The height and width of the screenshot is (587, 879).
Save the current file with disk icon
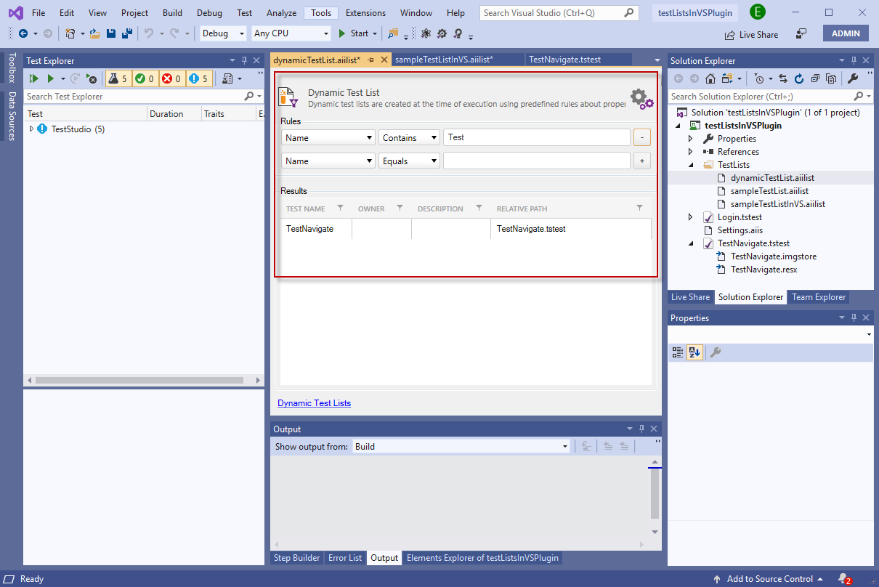pyautogui.click(x=111, y=33)
